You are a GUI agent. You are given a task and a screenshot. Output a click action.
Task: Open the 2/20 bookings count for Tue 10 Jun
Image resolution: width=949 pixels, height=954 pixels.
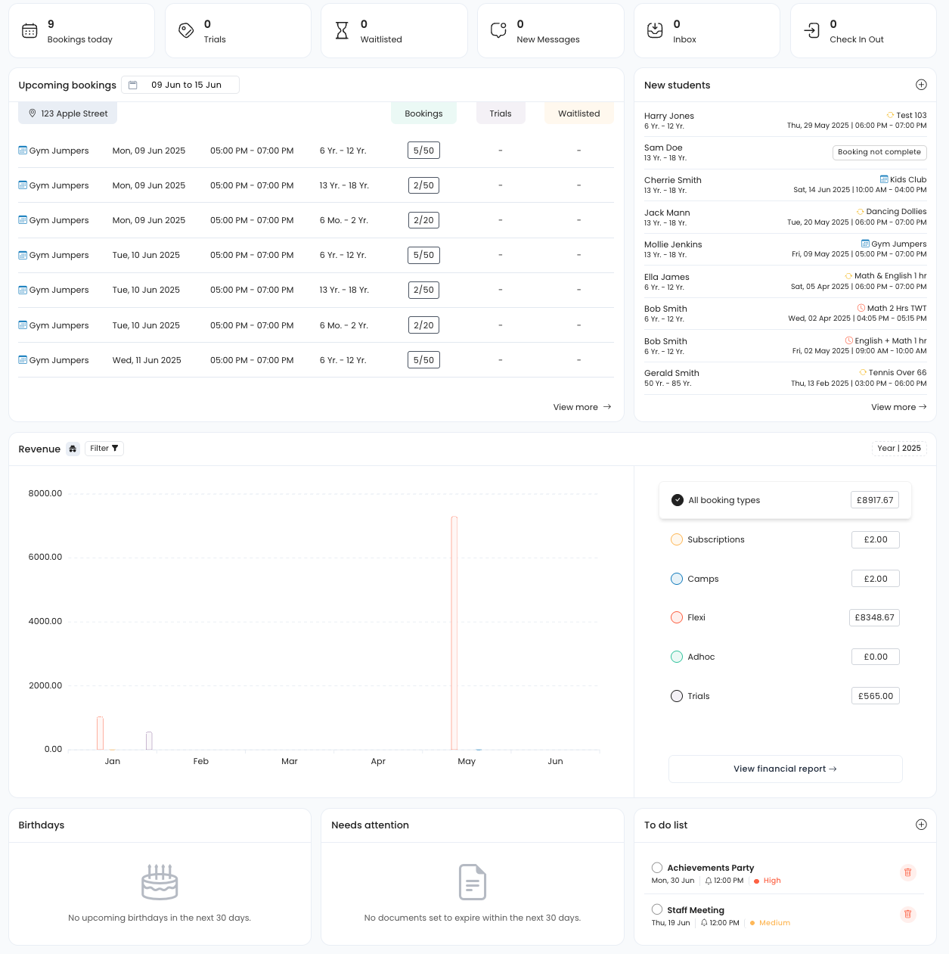(423, 325)
